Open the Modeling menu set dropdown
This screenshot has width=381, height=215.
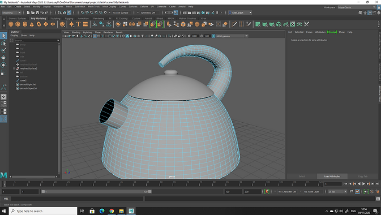click(11, 12)
